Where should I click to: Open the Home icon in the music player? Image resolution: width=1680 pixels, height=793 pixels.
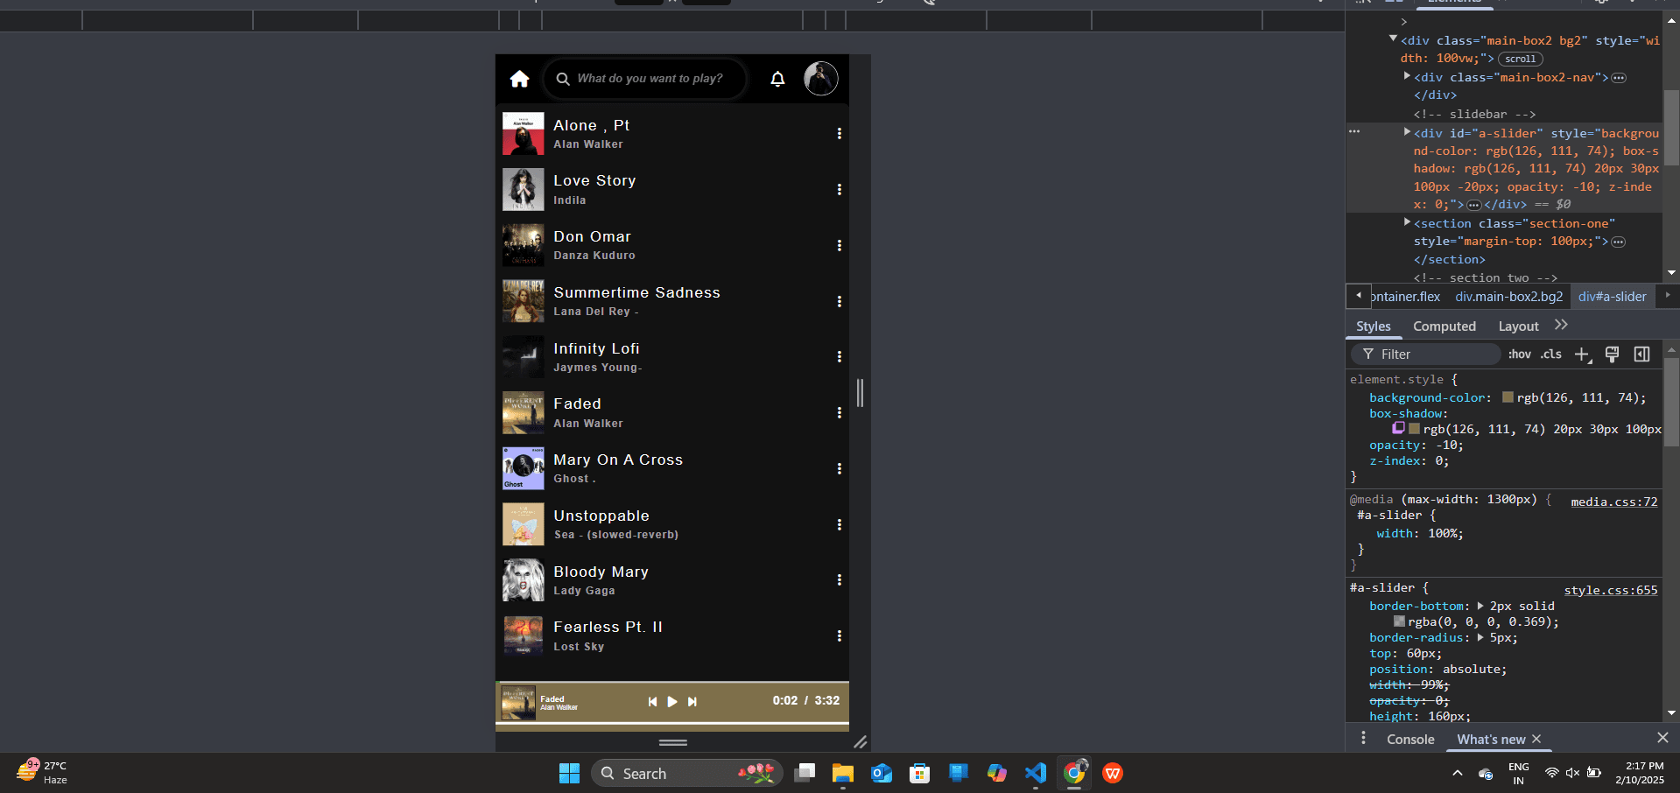(x=519, y=79)
